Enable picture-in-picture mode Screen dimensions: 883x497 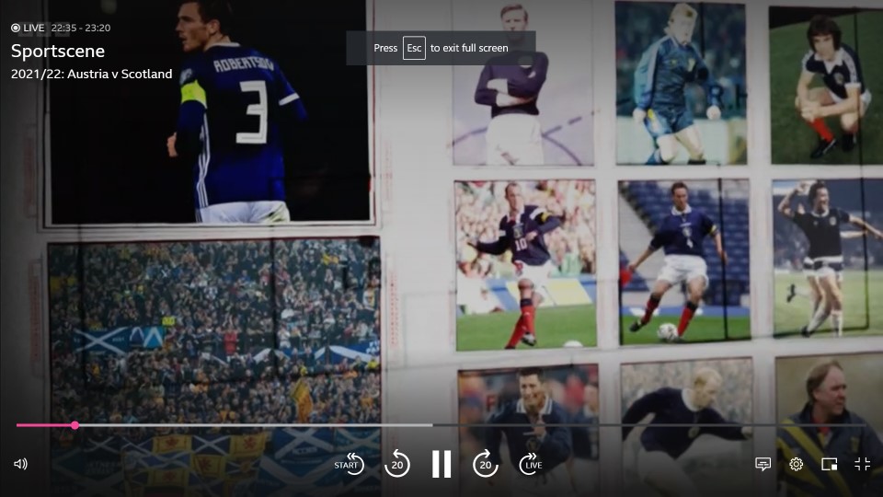(x=829, y=464)
